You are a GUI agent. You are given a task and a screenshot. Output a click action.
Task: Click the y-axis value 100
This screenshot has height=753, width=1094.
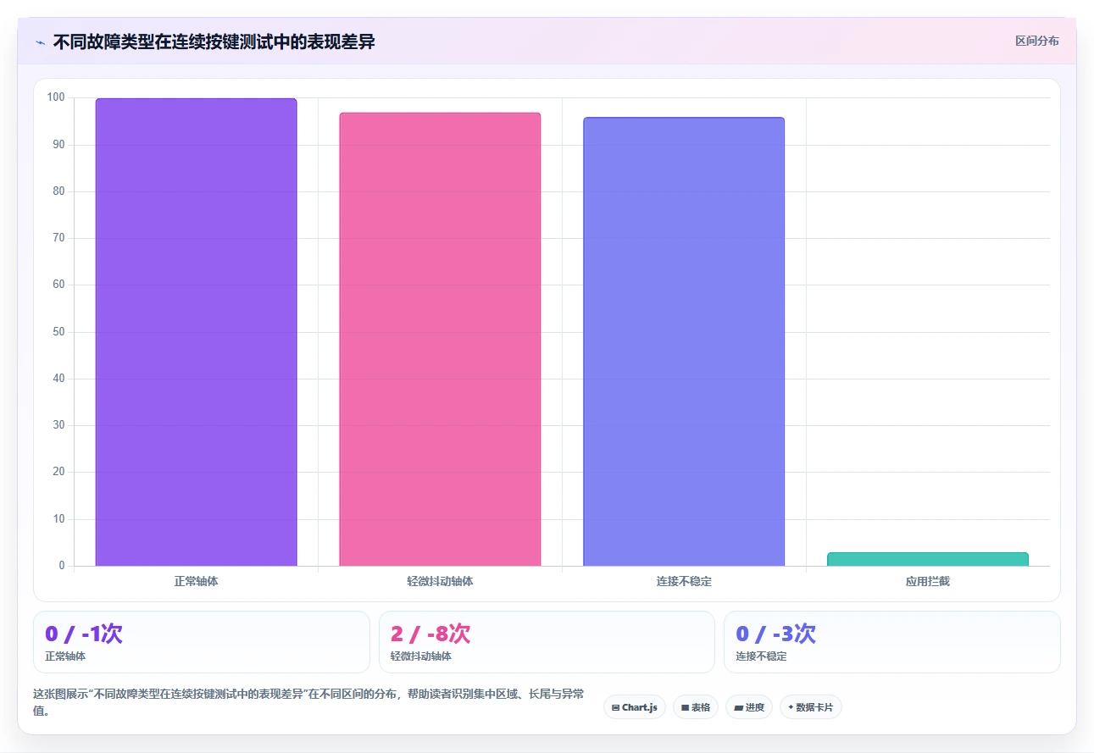56,97
